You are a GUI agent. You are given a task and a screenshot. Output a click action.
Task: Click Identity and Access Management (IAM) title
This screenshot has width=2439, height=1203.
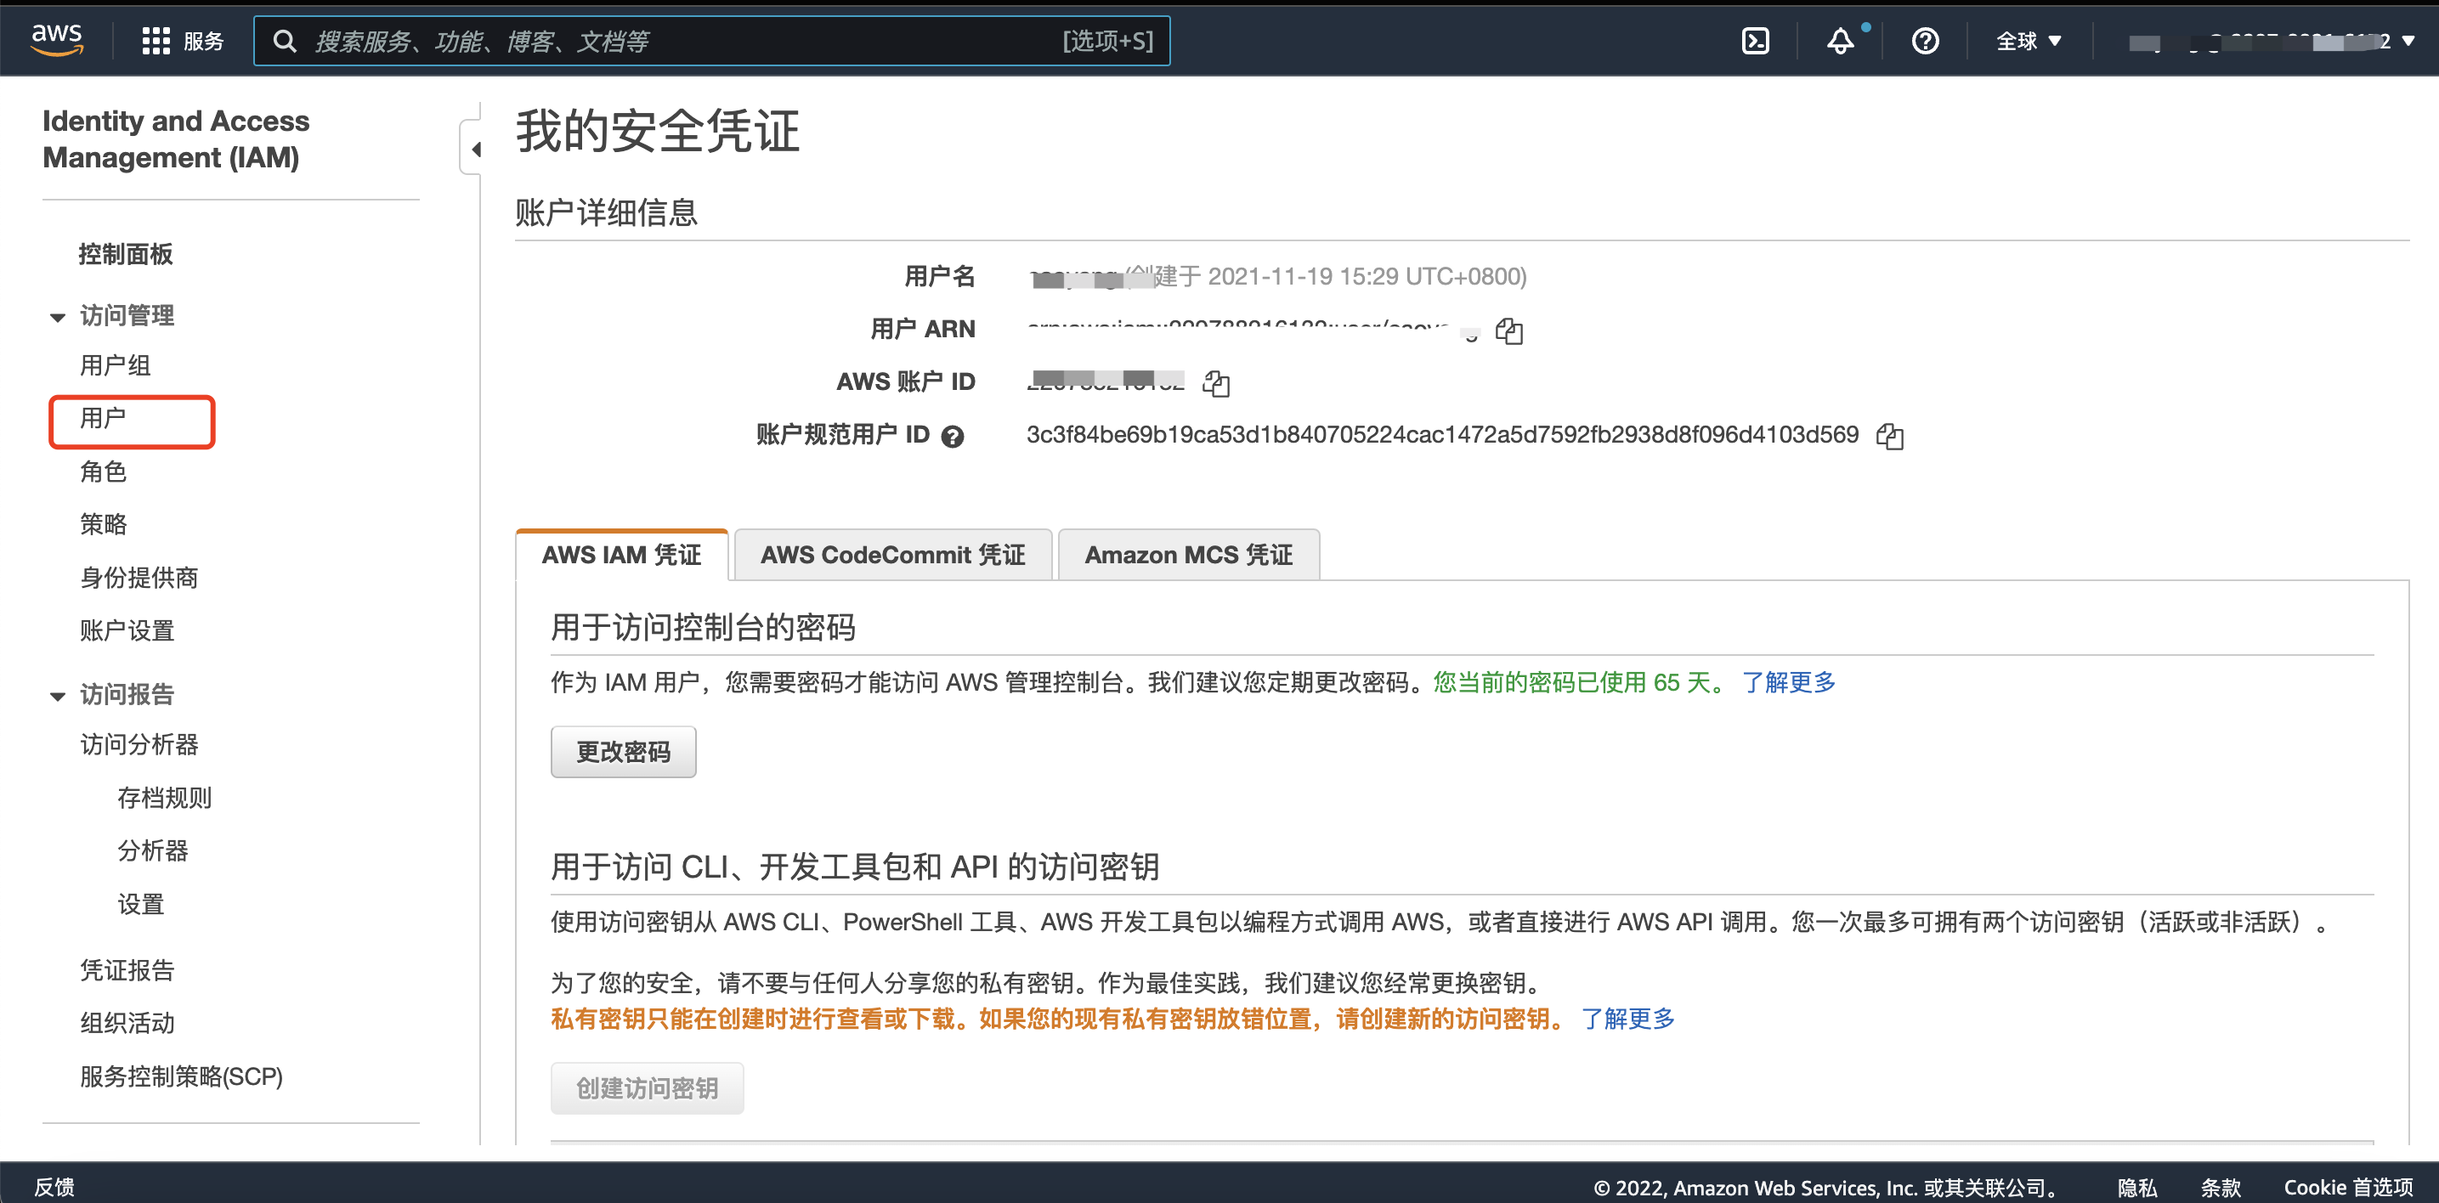point(176,139)
